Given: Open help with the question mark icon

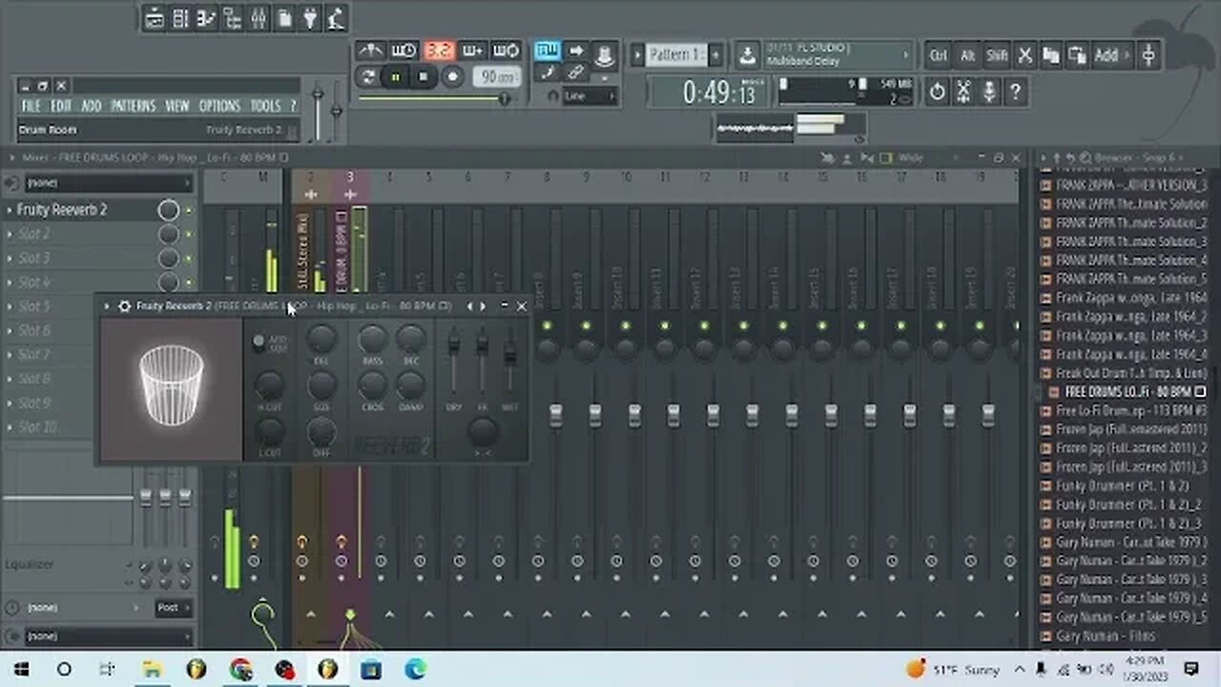Looking at the screenshot, I should click(1016, 92).
